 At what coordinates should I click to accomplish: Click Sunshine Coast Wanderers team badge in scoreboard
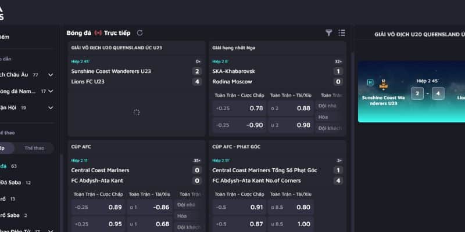tap(383, 84)
